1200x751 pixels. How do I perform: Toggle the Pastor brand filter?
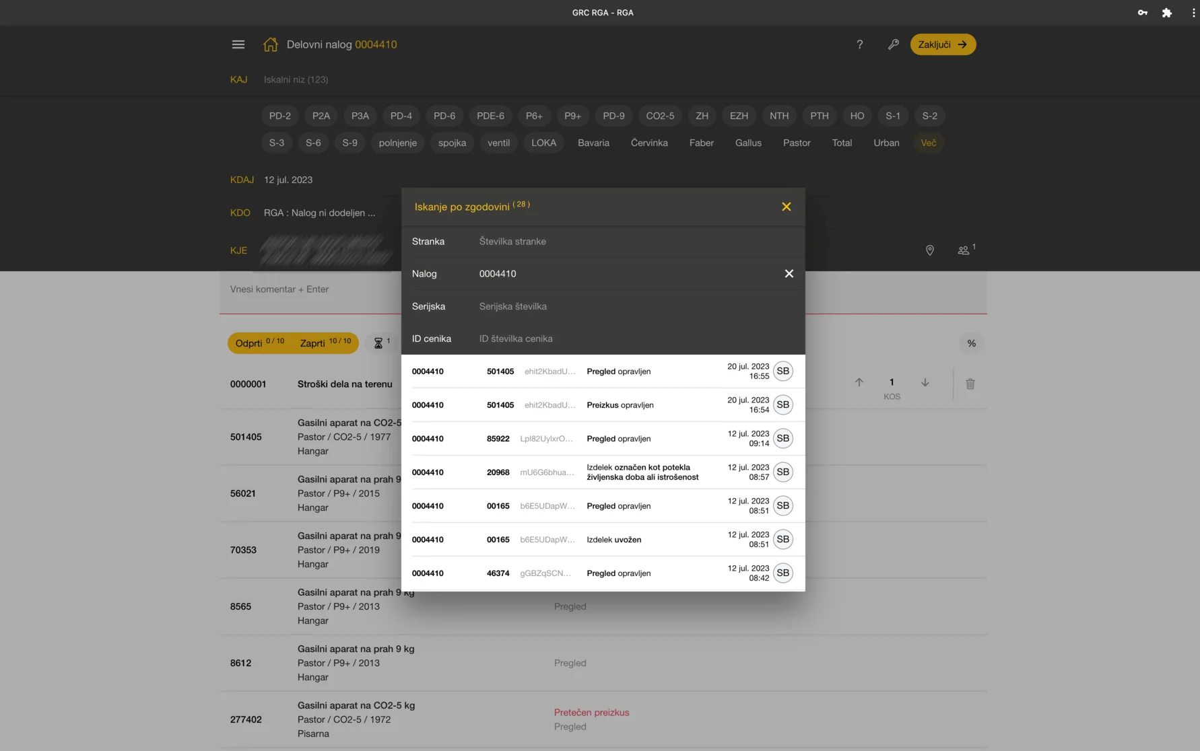796,143
